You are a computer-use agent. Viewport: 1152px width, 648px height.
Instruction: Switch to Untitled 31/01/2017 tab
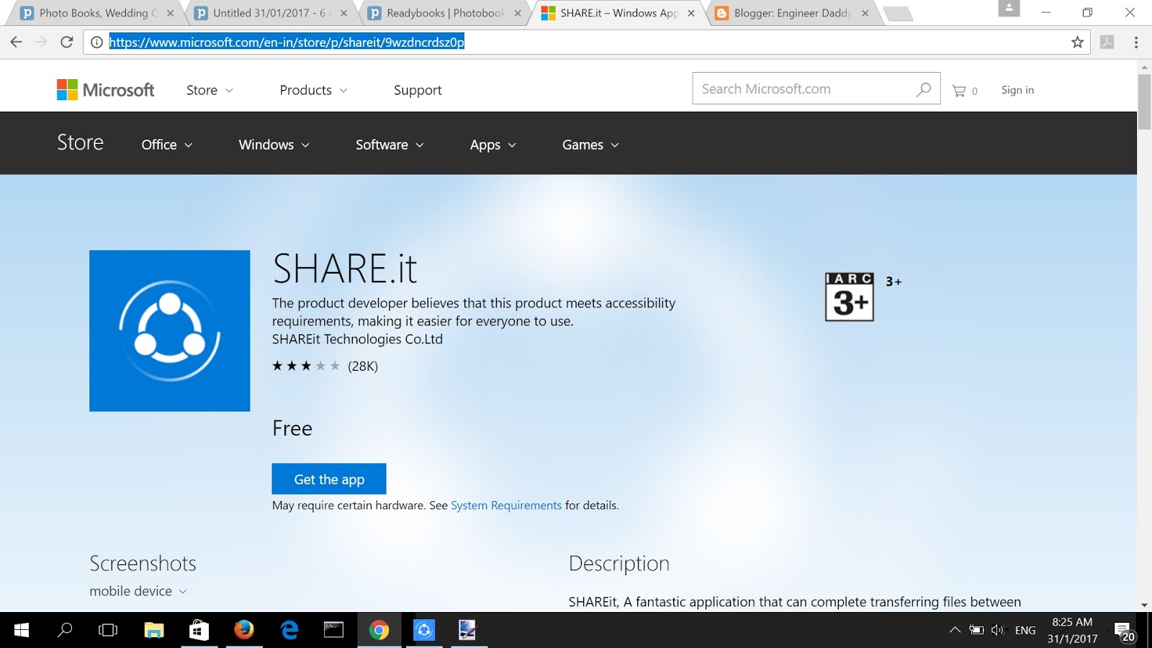click(270, 13)
